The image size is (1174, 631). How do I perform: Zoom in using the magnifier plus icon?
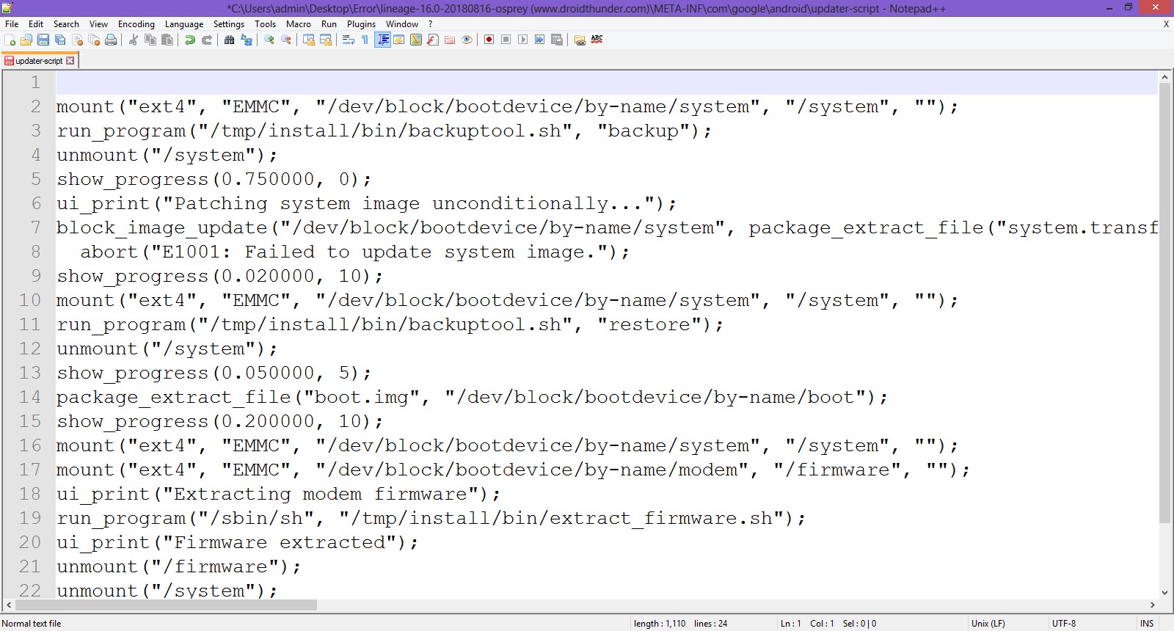coord(269,40)
